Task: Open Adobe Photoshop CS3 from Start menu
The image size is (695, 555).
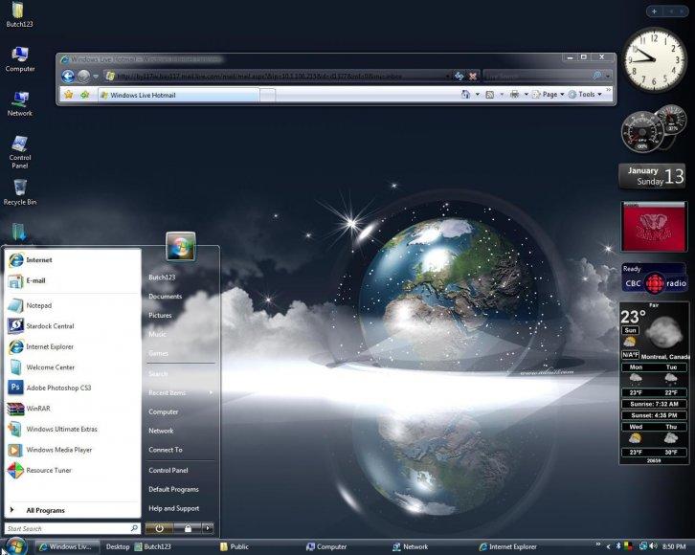Action: click(73, 388)
